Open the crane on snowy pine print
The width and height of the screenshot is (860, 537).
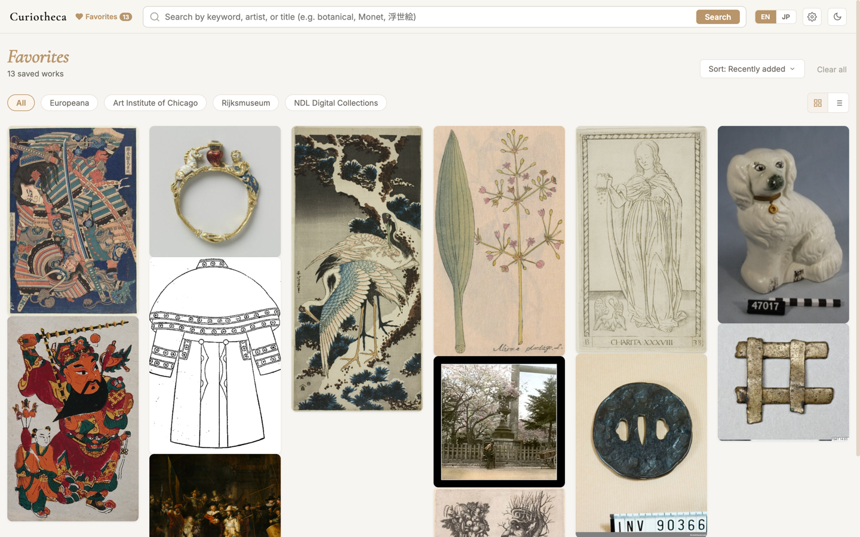tap(357, 268)
